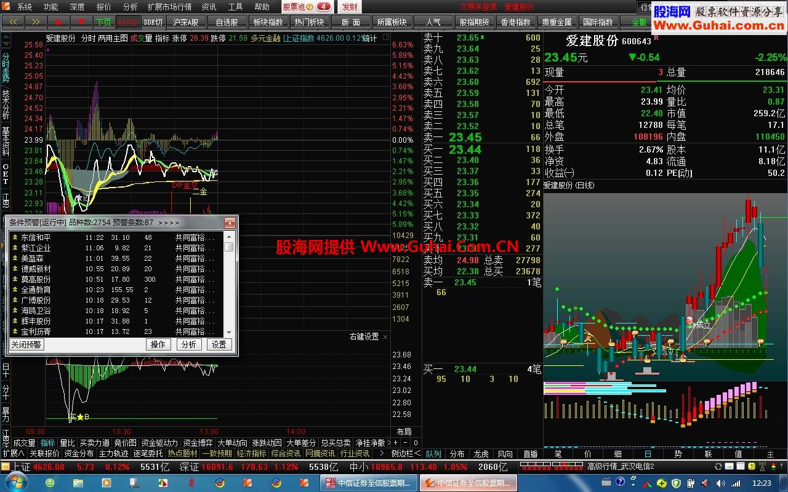Viewport: 788px width, 492px height.
Task: Select the 东信和平 alert row
Action: click(116, 237)
